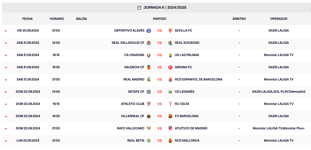
Task: Toggle the HORARIO column sort order
Action: coord(57,19)
